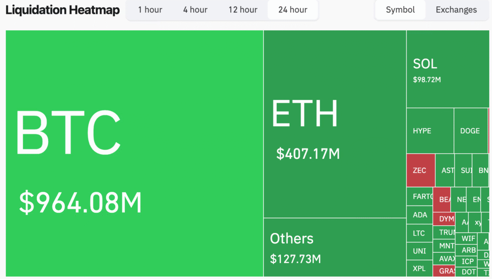Click the red DYM tile

(446, 219)
